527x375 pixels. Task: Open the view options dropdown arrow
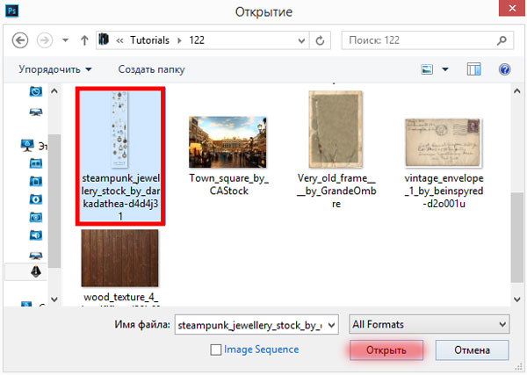[x=445, y=69]
